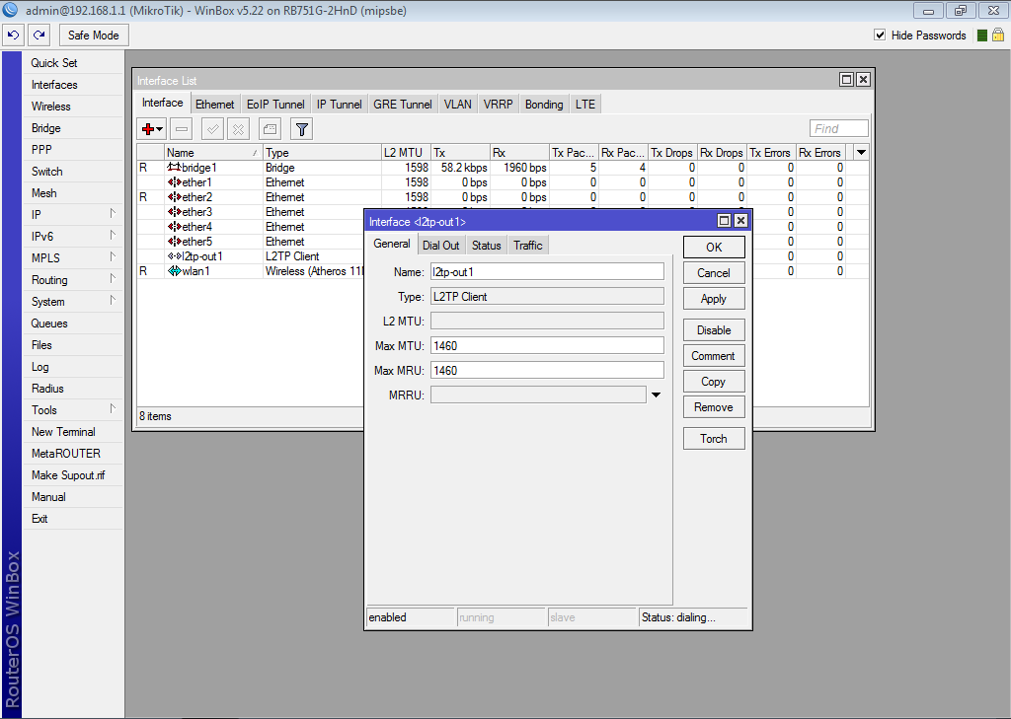Open the Ethernet tab in Interface List
This screenshot has width=1011, height=719.
[214, 105]
